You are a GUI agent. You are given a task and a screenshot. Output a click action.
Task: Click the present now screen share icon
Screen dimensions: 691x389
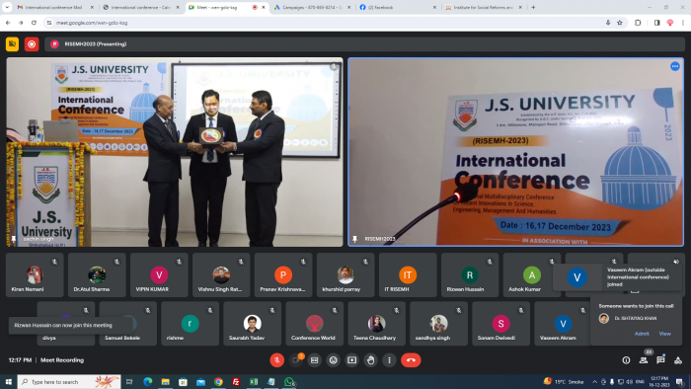pyautogui.click(x=351, y=360)
